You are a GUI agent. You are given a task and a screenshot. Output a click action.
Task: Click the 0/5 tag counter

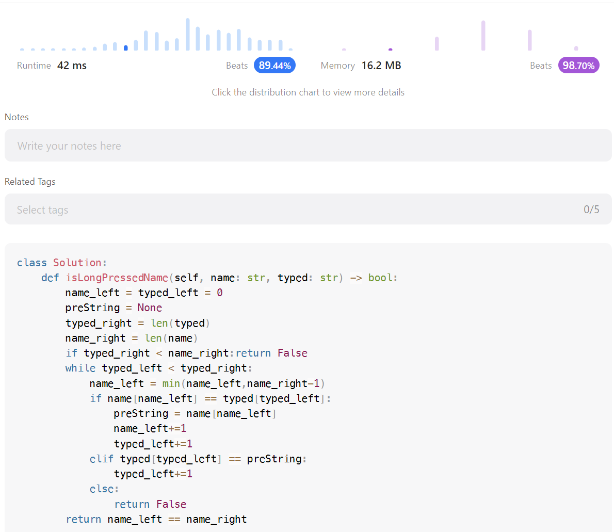[591, 209]
